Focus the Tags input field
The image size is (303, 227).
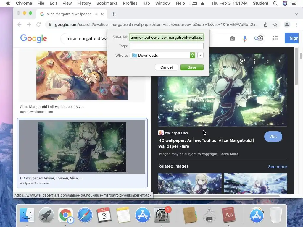pyautogui.click(x=167, y=46)
